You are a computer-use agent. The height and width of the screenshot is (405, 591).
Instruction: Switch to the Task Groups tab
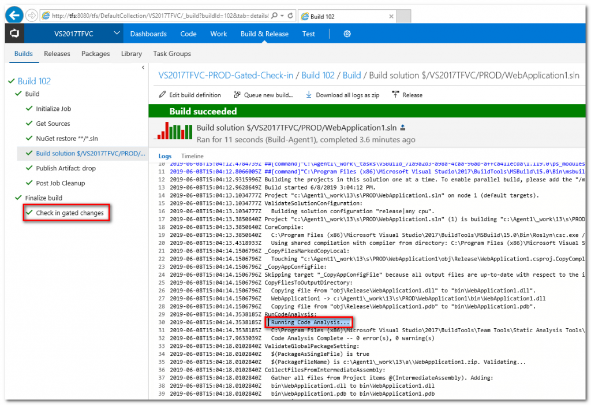pyautogui.click(x=172, y=54)
